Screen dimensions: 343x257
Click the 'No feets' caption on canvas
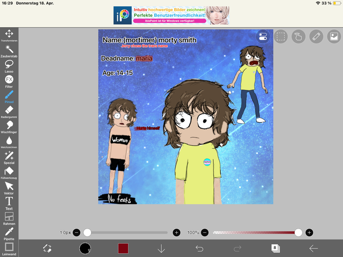coord(120,199)
